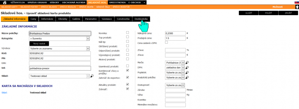Click the Nový riadok button
Screen dimensions: 299x109
click(39, 44)
